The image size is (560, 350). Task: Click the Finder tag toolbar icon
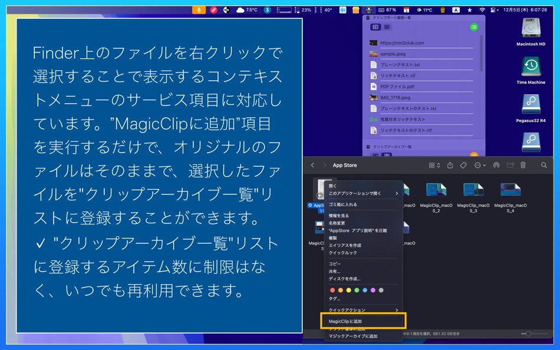pyautogui.click(x=463, y=165)
